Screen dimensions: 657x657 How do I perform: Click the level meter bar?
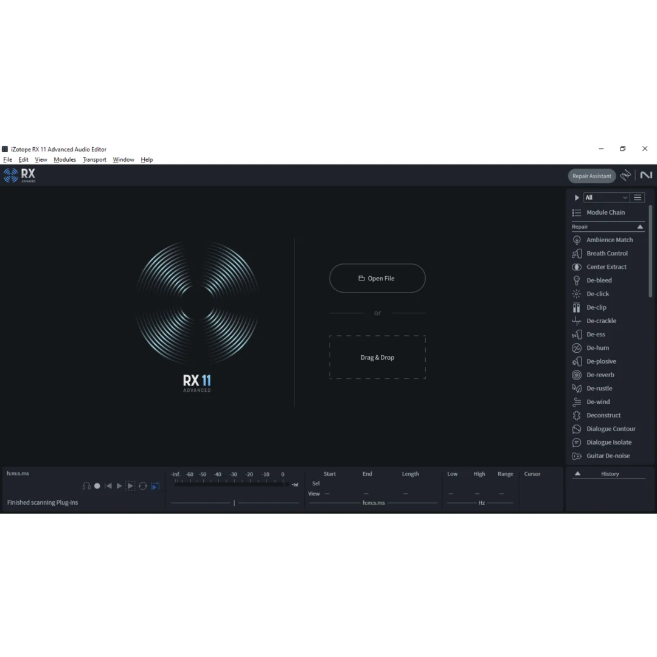(x=231, y=484)
